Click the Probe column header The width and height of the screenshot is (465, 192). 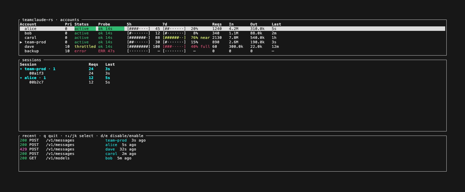104,24
